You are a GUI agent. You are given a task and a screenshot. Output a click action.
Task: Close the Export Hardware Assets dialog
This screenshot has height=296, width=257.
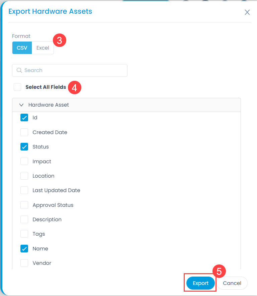tap(247, 12)
